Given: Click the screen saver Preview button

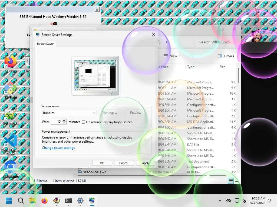Looking at the screenshot, I should click(x=136, y=113).
